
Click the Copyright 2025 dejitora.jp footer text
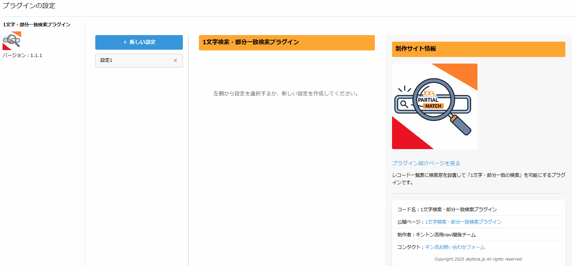point(478,259)
